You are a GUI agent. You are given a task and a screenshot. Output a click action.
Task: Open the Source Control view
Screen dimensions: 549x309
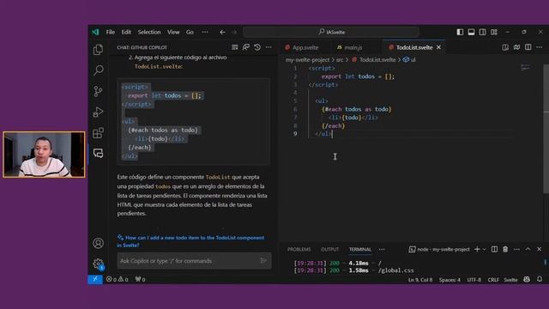98,91
